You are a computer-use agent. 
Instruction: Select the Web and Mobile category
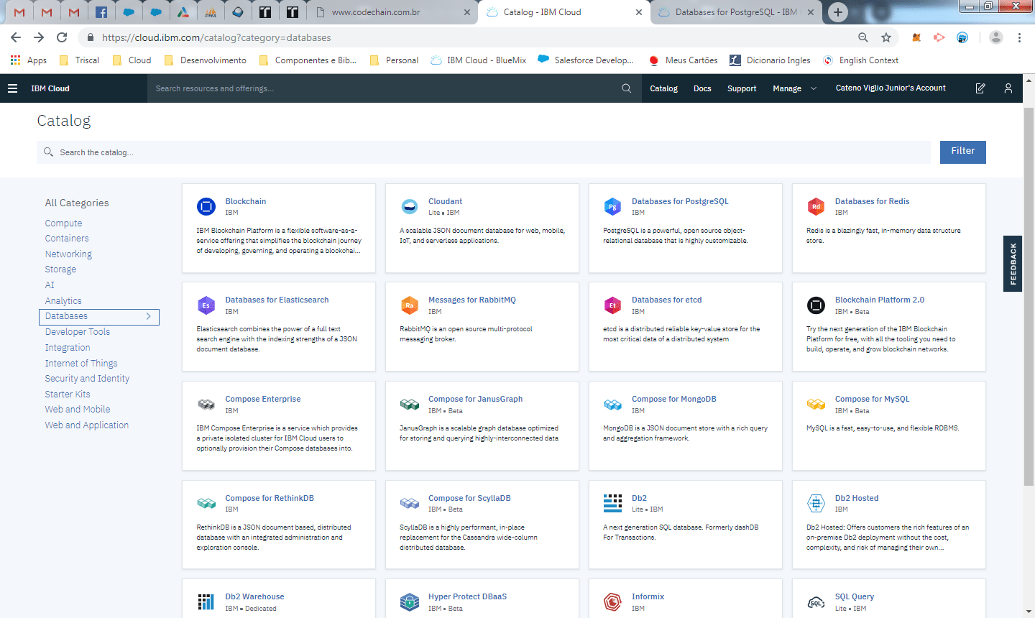pos(78,410)
